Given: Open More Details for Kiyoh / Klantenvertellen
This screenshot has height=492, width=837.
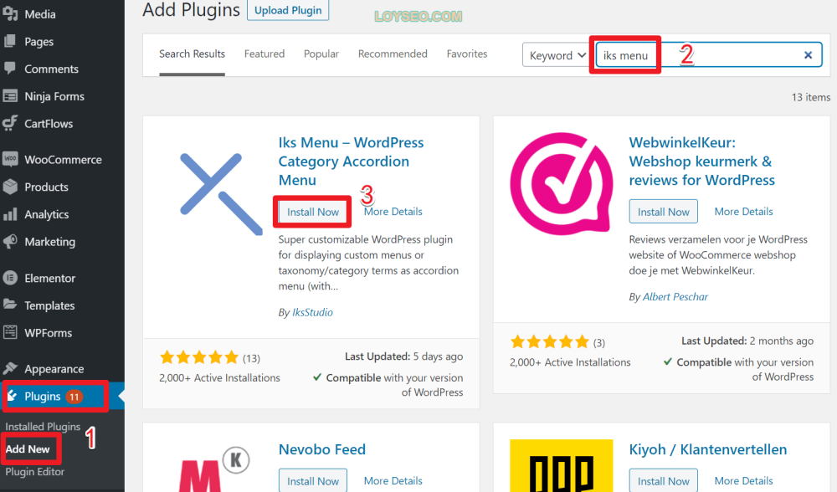Looking at the screenshot, I should click(743, 480).
